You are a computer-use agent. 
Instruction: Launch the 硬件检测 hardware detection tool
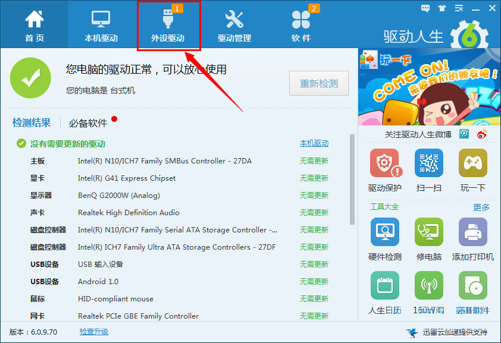tap(384, 232)
